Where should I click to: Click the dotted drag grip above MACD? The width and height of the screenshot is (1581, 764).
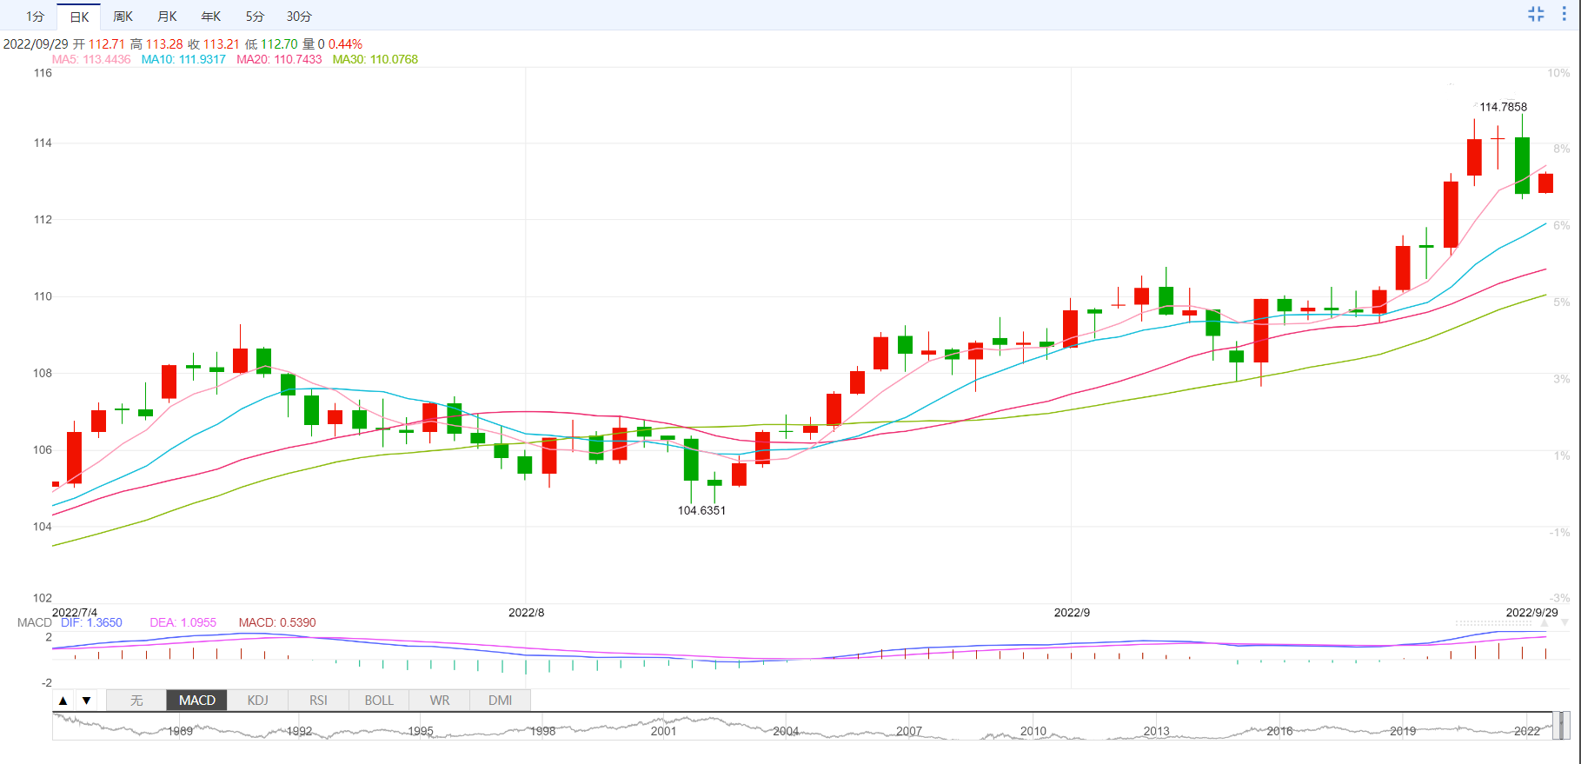tap(1493, 623)
